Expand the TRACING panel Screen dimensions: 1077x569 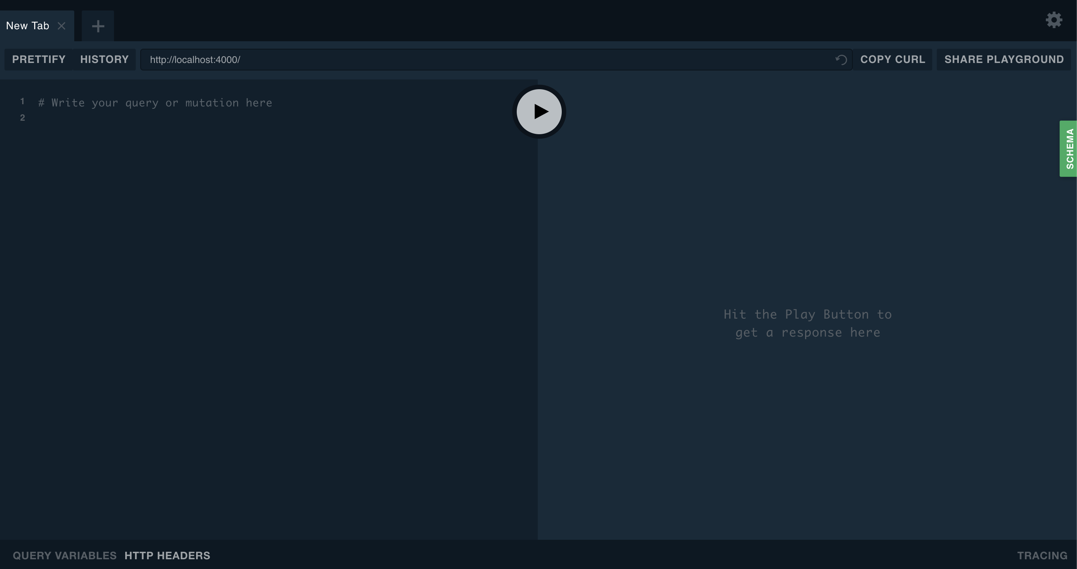1042,555
